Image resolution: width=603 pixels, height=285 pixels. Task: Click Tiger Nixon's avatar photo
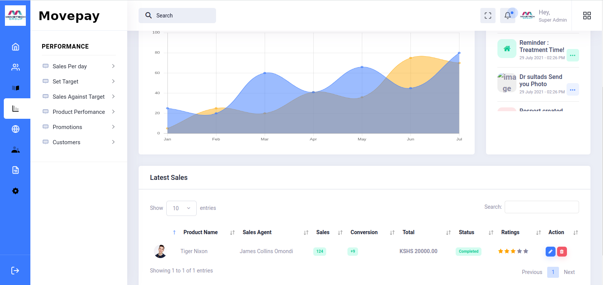tap(161, 251)
